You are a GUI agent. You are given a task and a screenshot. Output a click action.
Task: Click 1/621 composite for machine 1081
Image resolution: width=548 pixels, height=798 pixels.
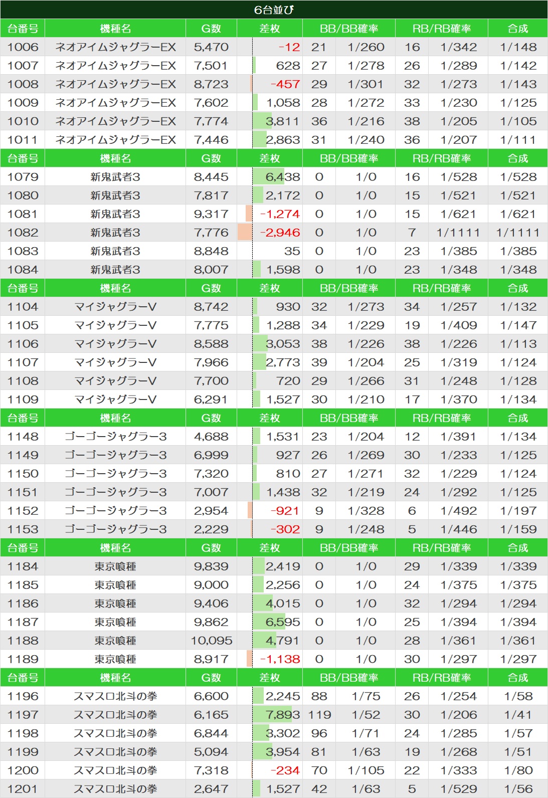click(518, 214)
